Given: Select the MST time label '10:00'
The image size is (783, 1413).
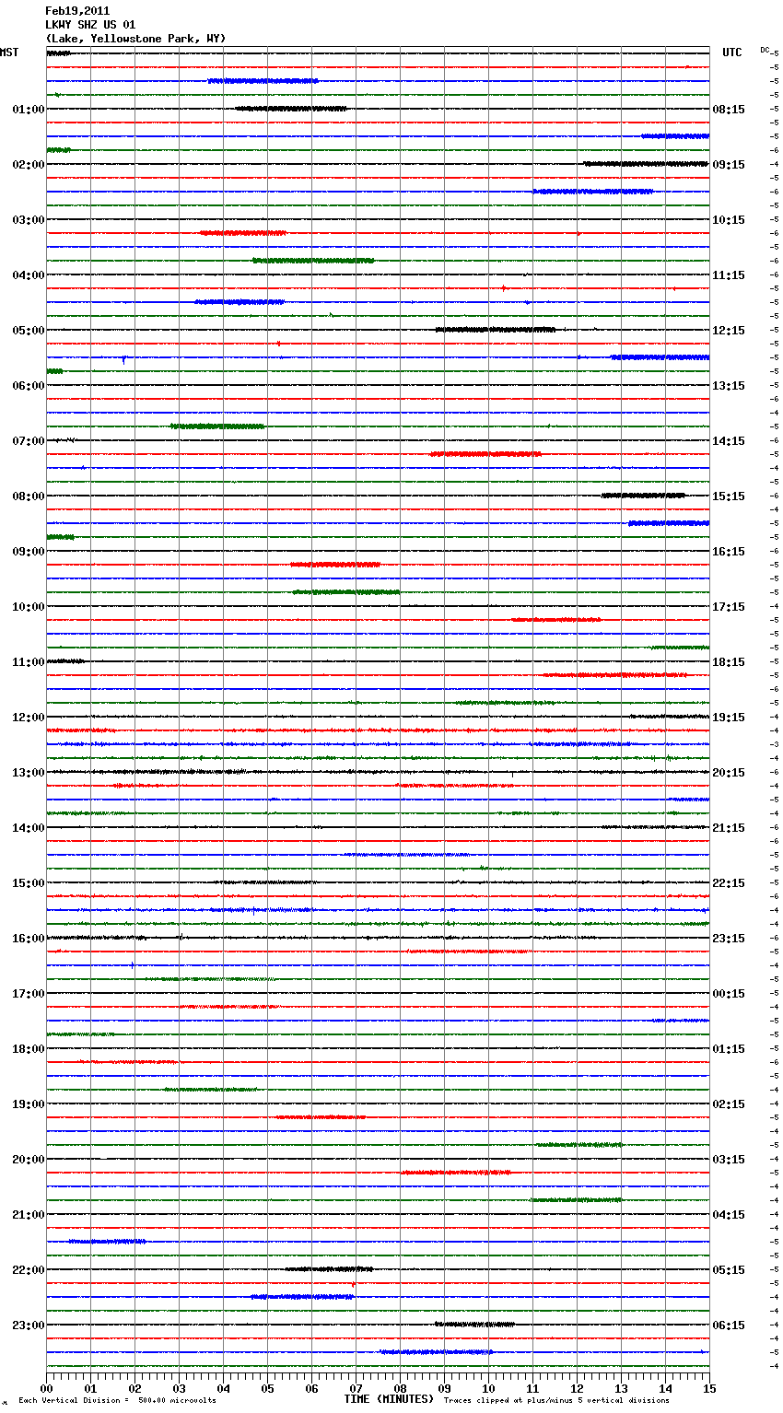Looking at the screenshot, I should coord(29,607).
